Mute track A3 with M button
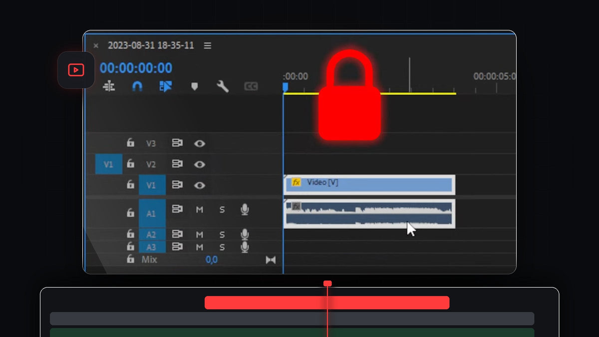Viewport: 599px width, 337px height. tap(200, 247)
